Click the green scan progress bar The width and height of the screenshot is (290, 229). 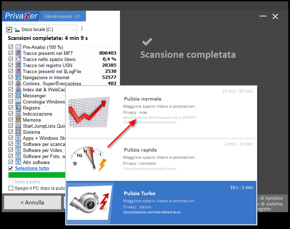(x=37, y=175)
